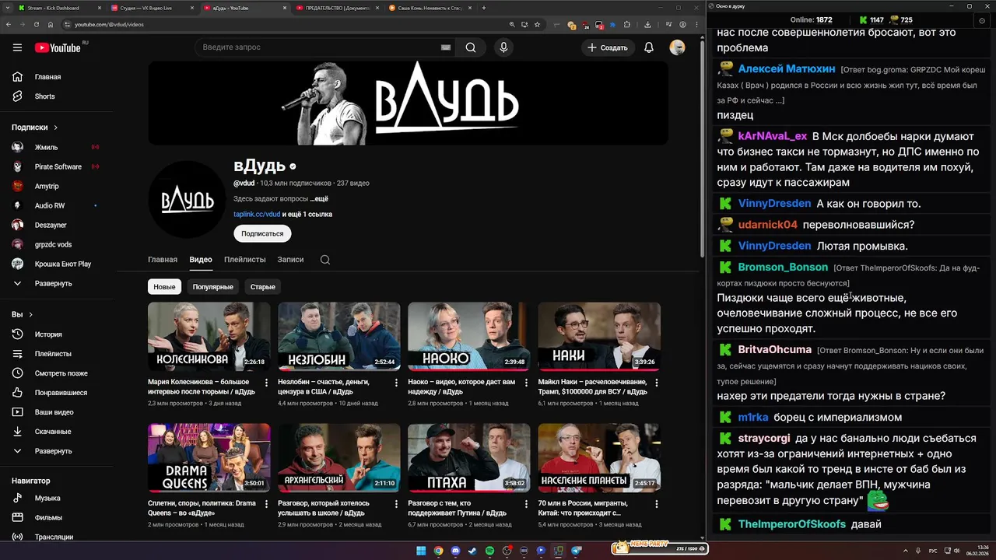Subscribe with the Подписаться button
996x560 pixels.
coord(262,233)
